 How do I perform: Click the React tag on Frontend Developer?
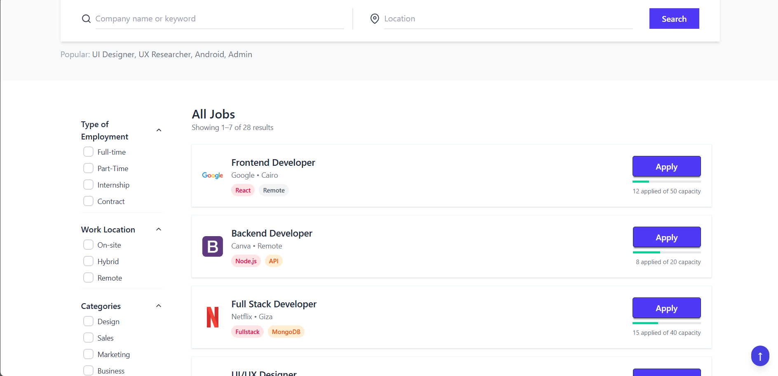(243, 190)
